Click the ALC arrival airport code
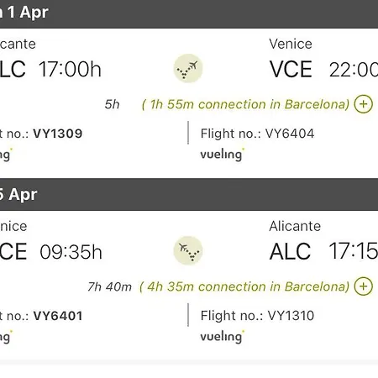The width and height of the screenshot is (378, 378). pyautogui.click(x=290, y=251)
